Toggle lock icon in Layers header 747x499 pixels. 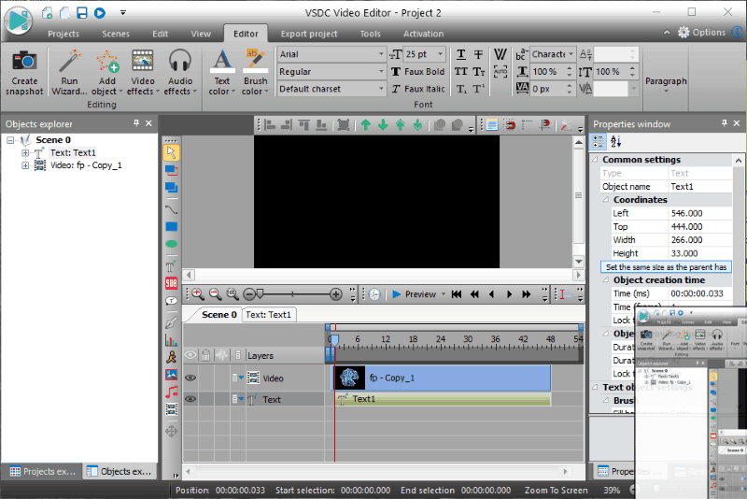[205, 355]
